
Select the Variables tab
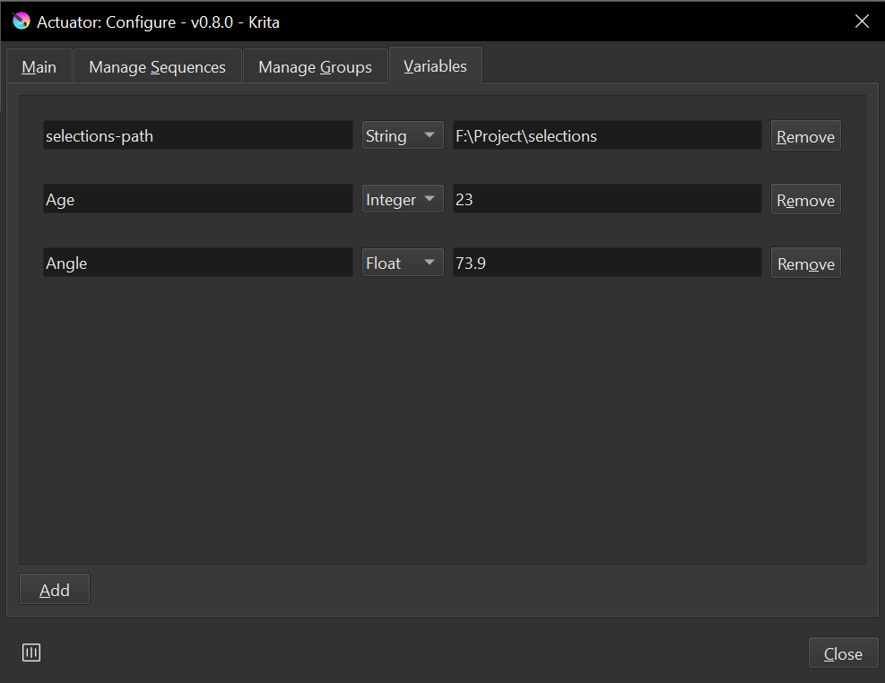tap(435, 66)
